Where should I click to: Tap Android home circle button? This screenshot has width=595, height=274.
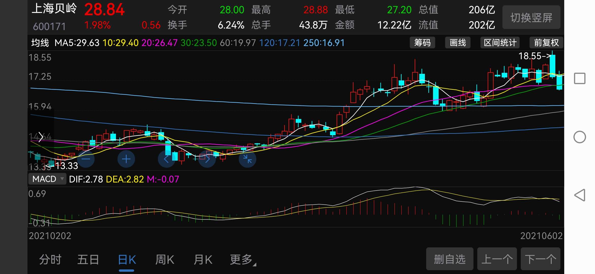(580, 137)
